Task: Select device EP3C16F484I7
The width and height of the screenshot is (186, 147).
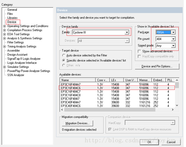Action: coord(117,99)
